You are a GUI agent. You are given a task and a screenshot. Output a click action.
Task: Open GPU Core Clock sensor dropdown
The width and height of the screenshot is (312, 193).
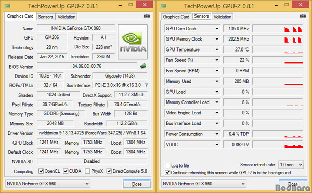click(x=217, y=29)
